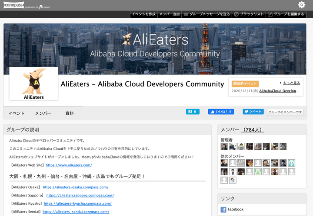
Task: Click the AliEaters banner image
Action: [x=155, y=49]
